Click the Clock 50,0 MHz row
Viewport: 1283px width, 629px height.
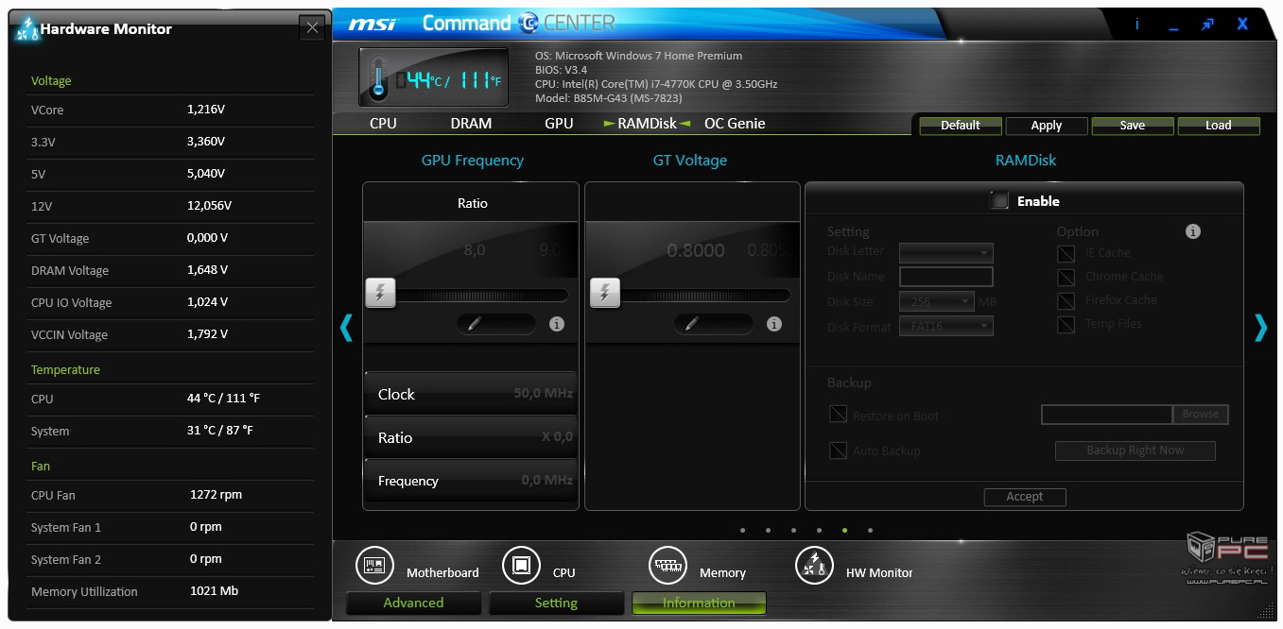[470, 394]
